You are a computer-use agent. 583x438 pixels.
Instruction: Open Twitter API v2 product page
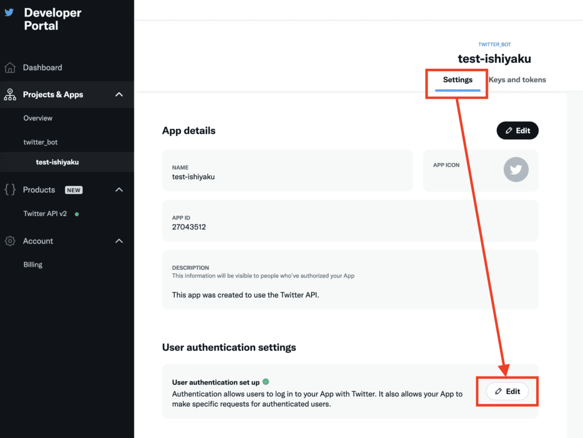point(45,214)
